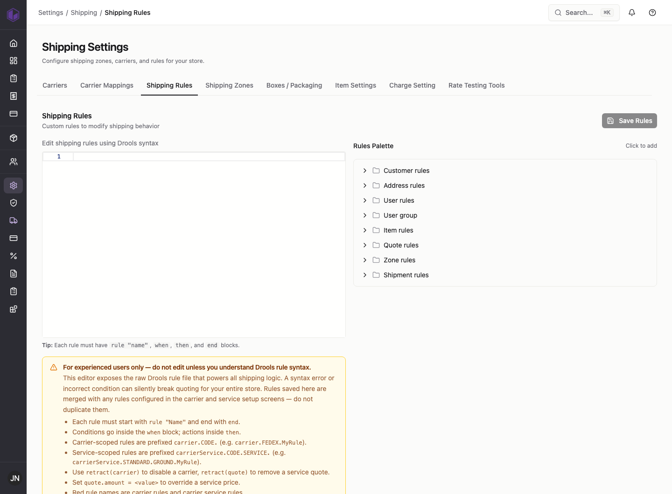Image resolution: width=672 pixels, height=494 pixels.
Task: Click the Search box in the header
Action: (x=584, y=13)
